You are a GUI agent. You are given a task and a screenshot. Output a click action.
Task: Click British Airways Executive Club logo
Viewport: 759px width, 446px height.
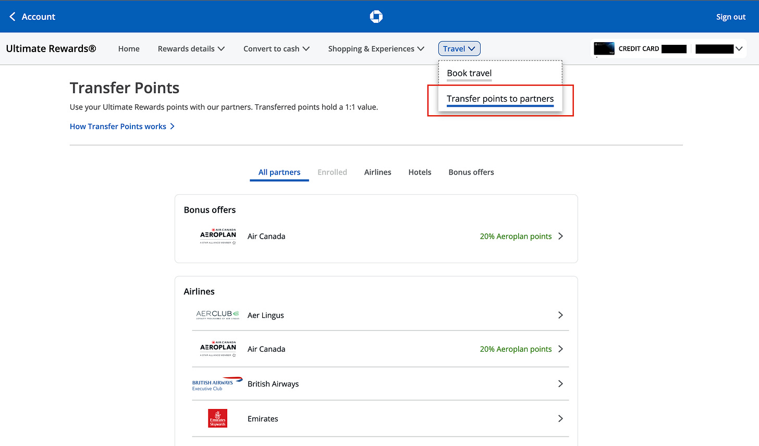[217, 384]
